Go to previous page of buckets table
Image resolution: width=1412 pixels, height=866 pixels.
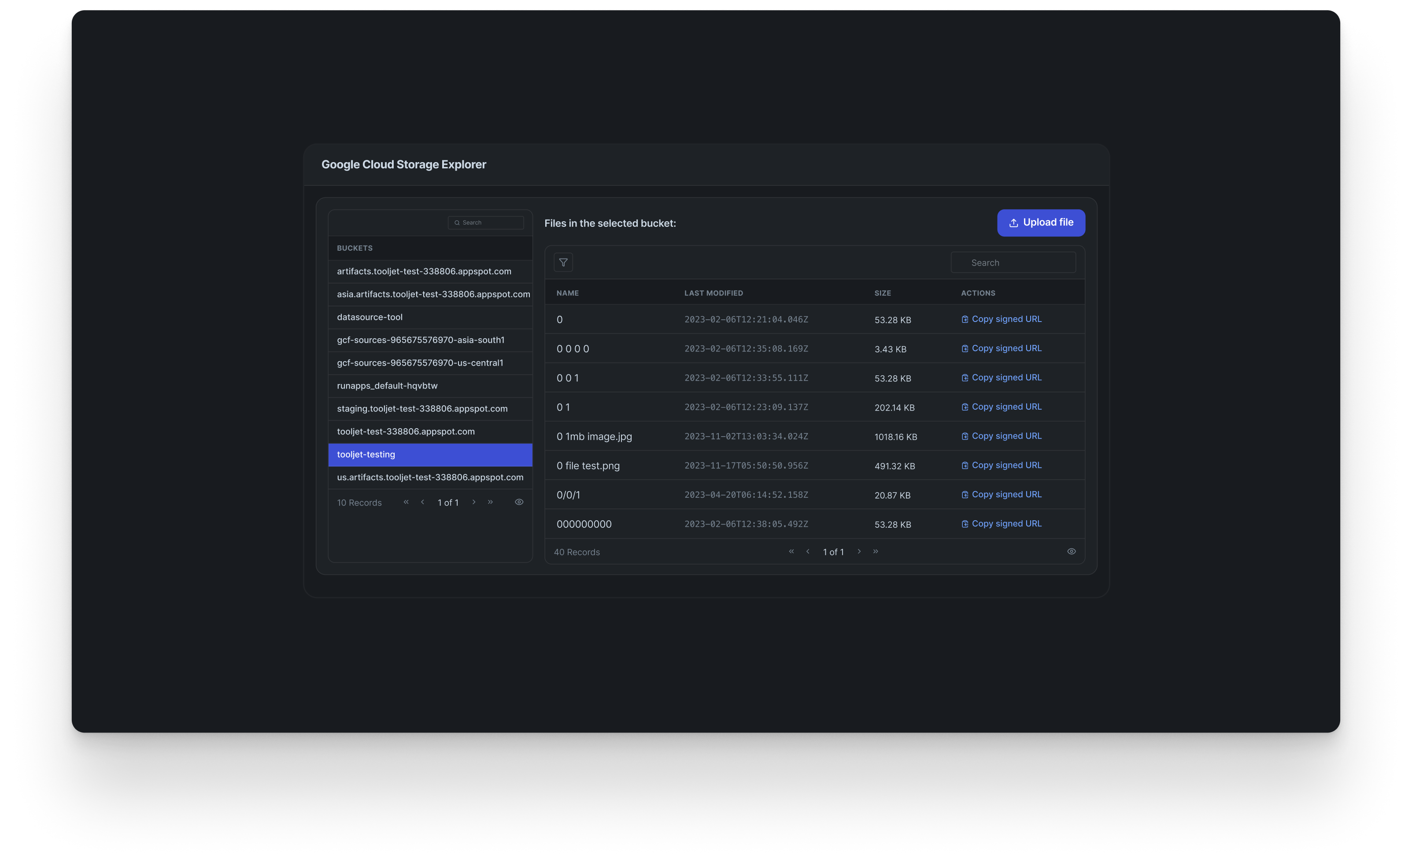click(423, 502)
